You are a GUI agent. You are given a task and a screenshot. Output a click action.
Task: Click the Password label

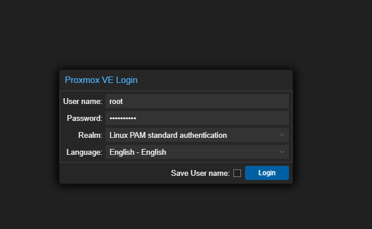84,118
